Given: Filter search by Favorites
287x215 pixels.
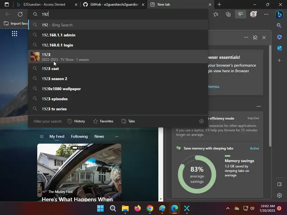Looking at the screenshot, I should pyautogui.click(x=103, y=121).
